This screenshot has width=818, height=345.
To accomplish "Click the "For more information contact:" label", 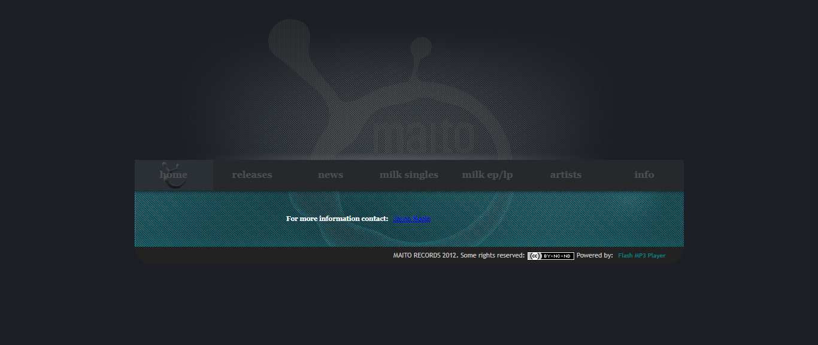I will click(337, 219).
